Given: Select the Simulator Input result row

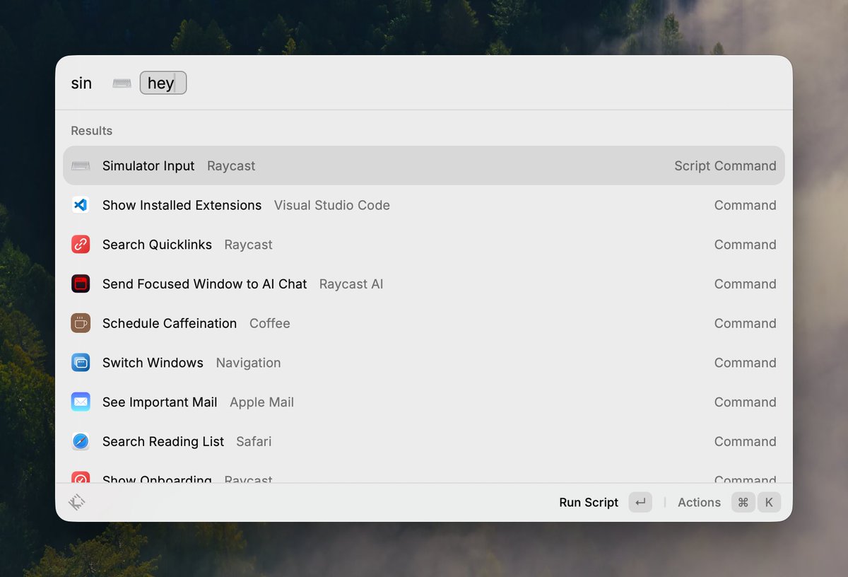Looking at the screenshot, I should pyautogui.click(x=424, y=165).
